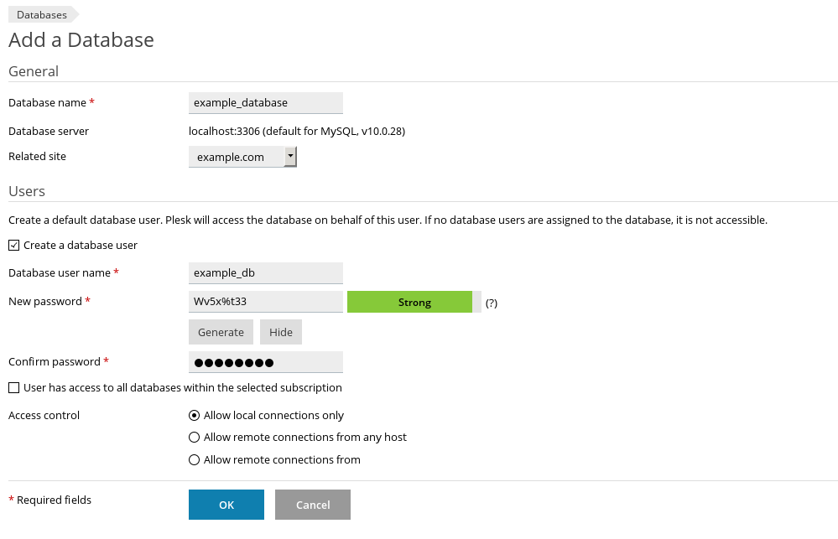The image size is (838, 539).
Task: Toggle Create a database user checkbox
Action: pos(14,246)
